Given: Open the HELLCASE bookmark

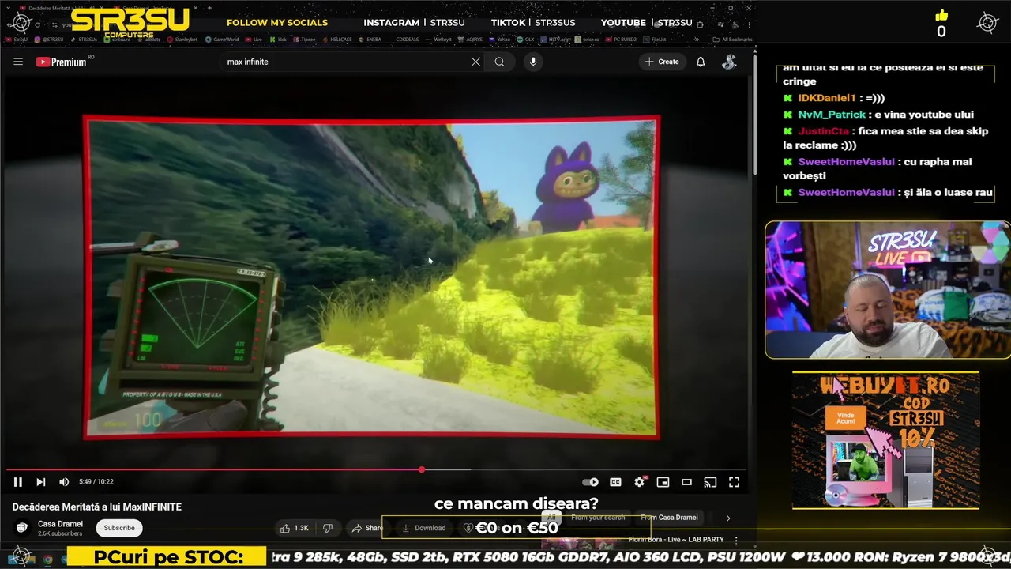Looking at the screenshot, I should (337, 39).
